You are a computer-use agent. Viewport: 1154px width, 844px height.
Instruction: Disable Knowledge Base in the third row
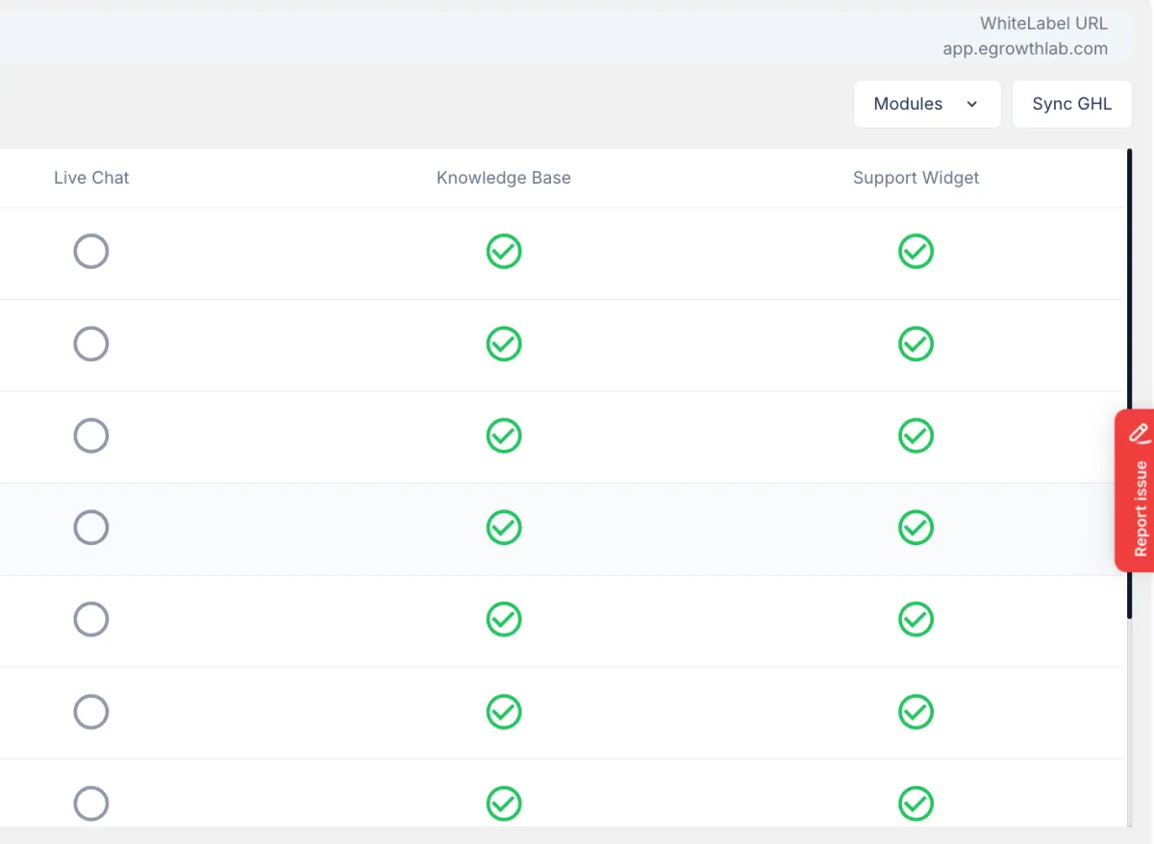pyautogui.click(x=504, y=435)
